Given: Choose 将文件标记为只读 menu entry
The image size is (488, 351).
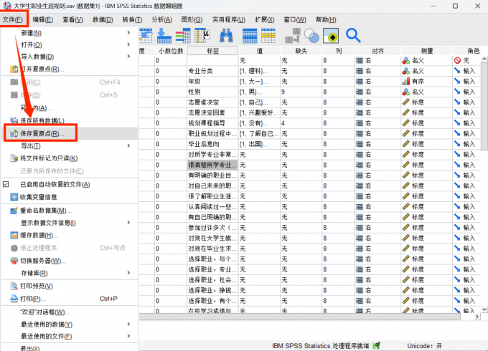Looking at the screenshot, I should [49, 158].
